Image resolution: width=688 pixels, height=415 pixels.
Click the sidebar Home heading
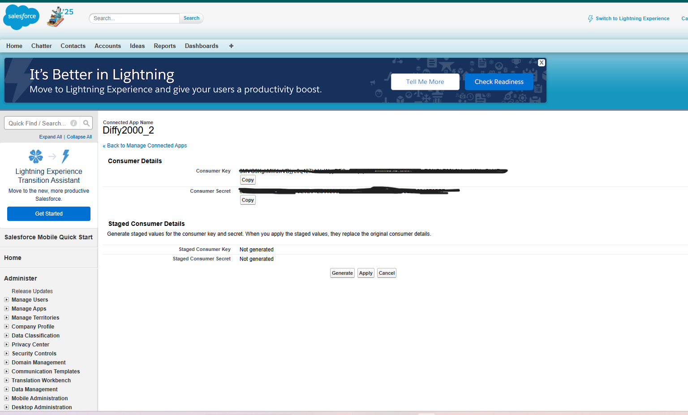(13, 258)
